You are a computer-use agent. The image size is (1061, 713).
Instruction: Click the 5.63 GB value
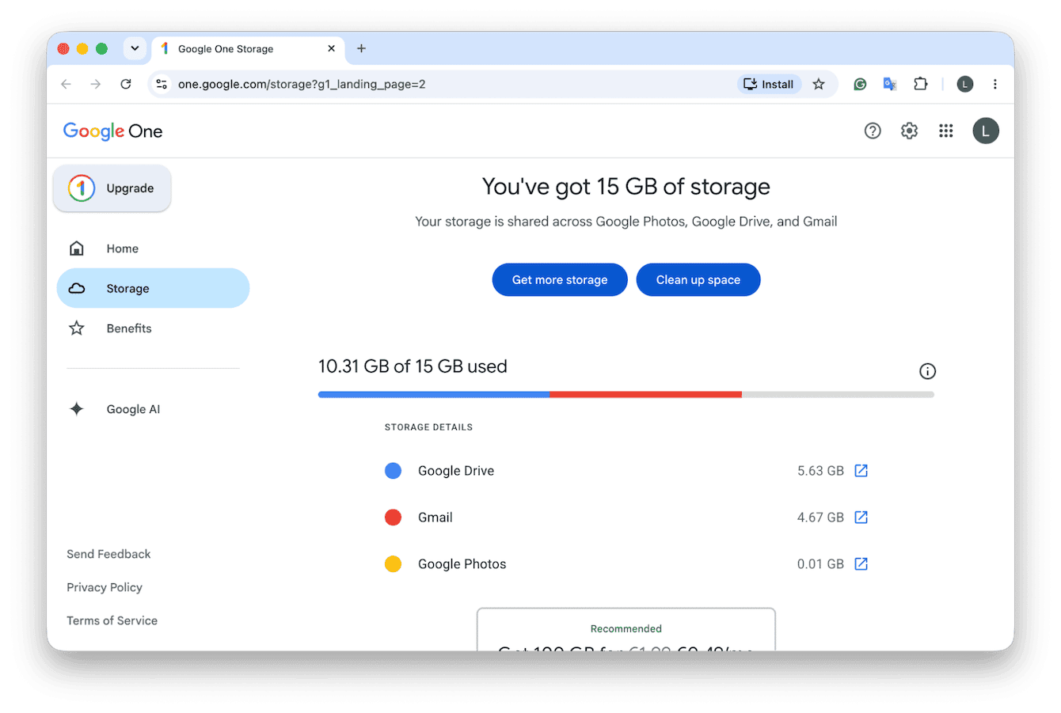pos(820,471)
